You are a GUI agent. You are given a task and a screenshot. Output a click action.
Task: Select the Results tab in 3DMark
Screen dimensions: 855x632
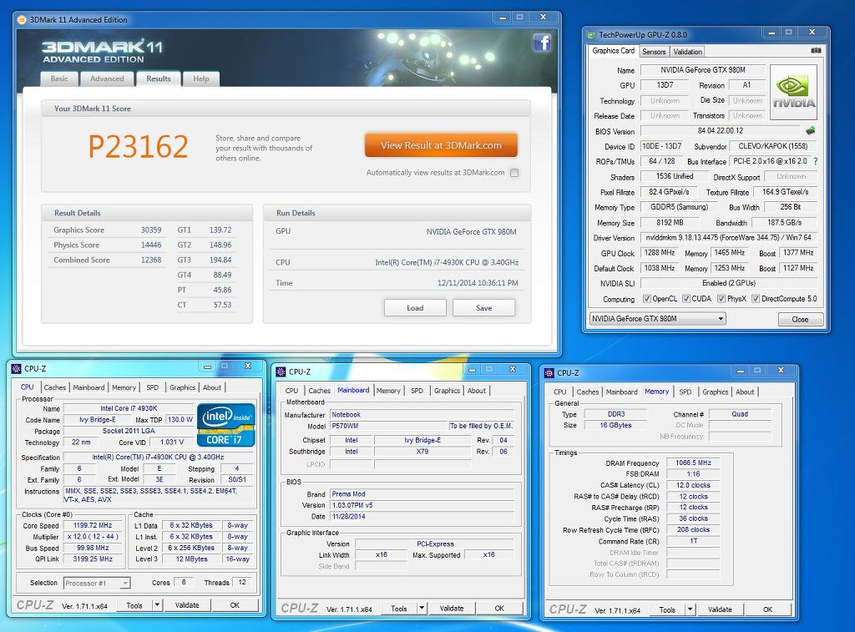click(x=158, y=79)
